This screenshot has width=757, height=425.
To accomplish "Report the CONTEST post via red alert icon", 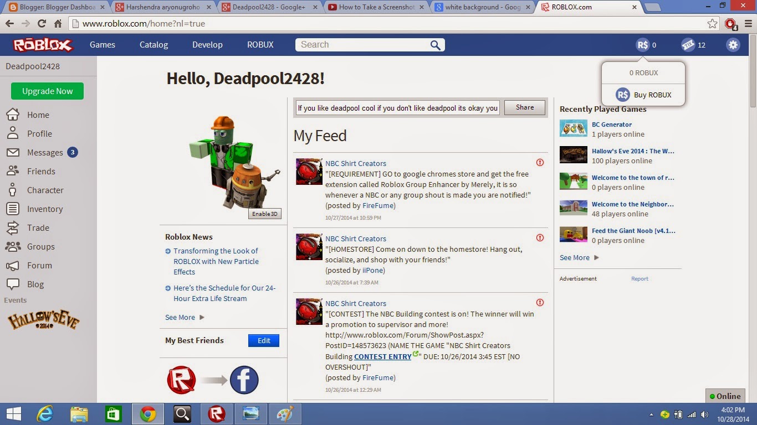I will 540,303.
